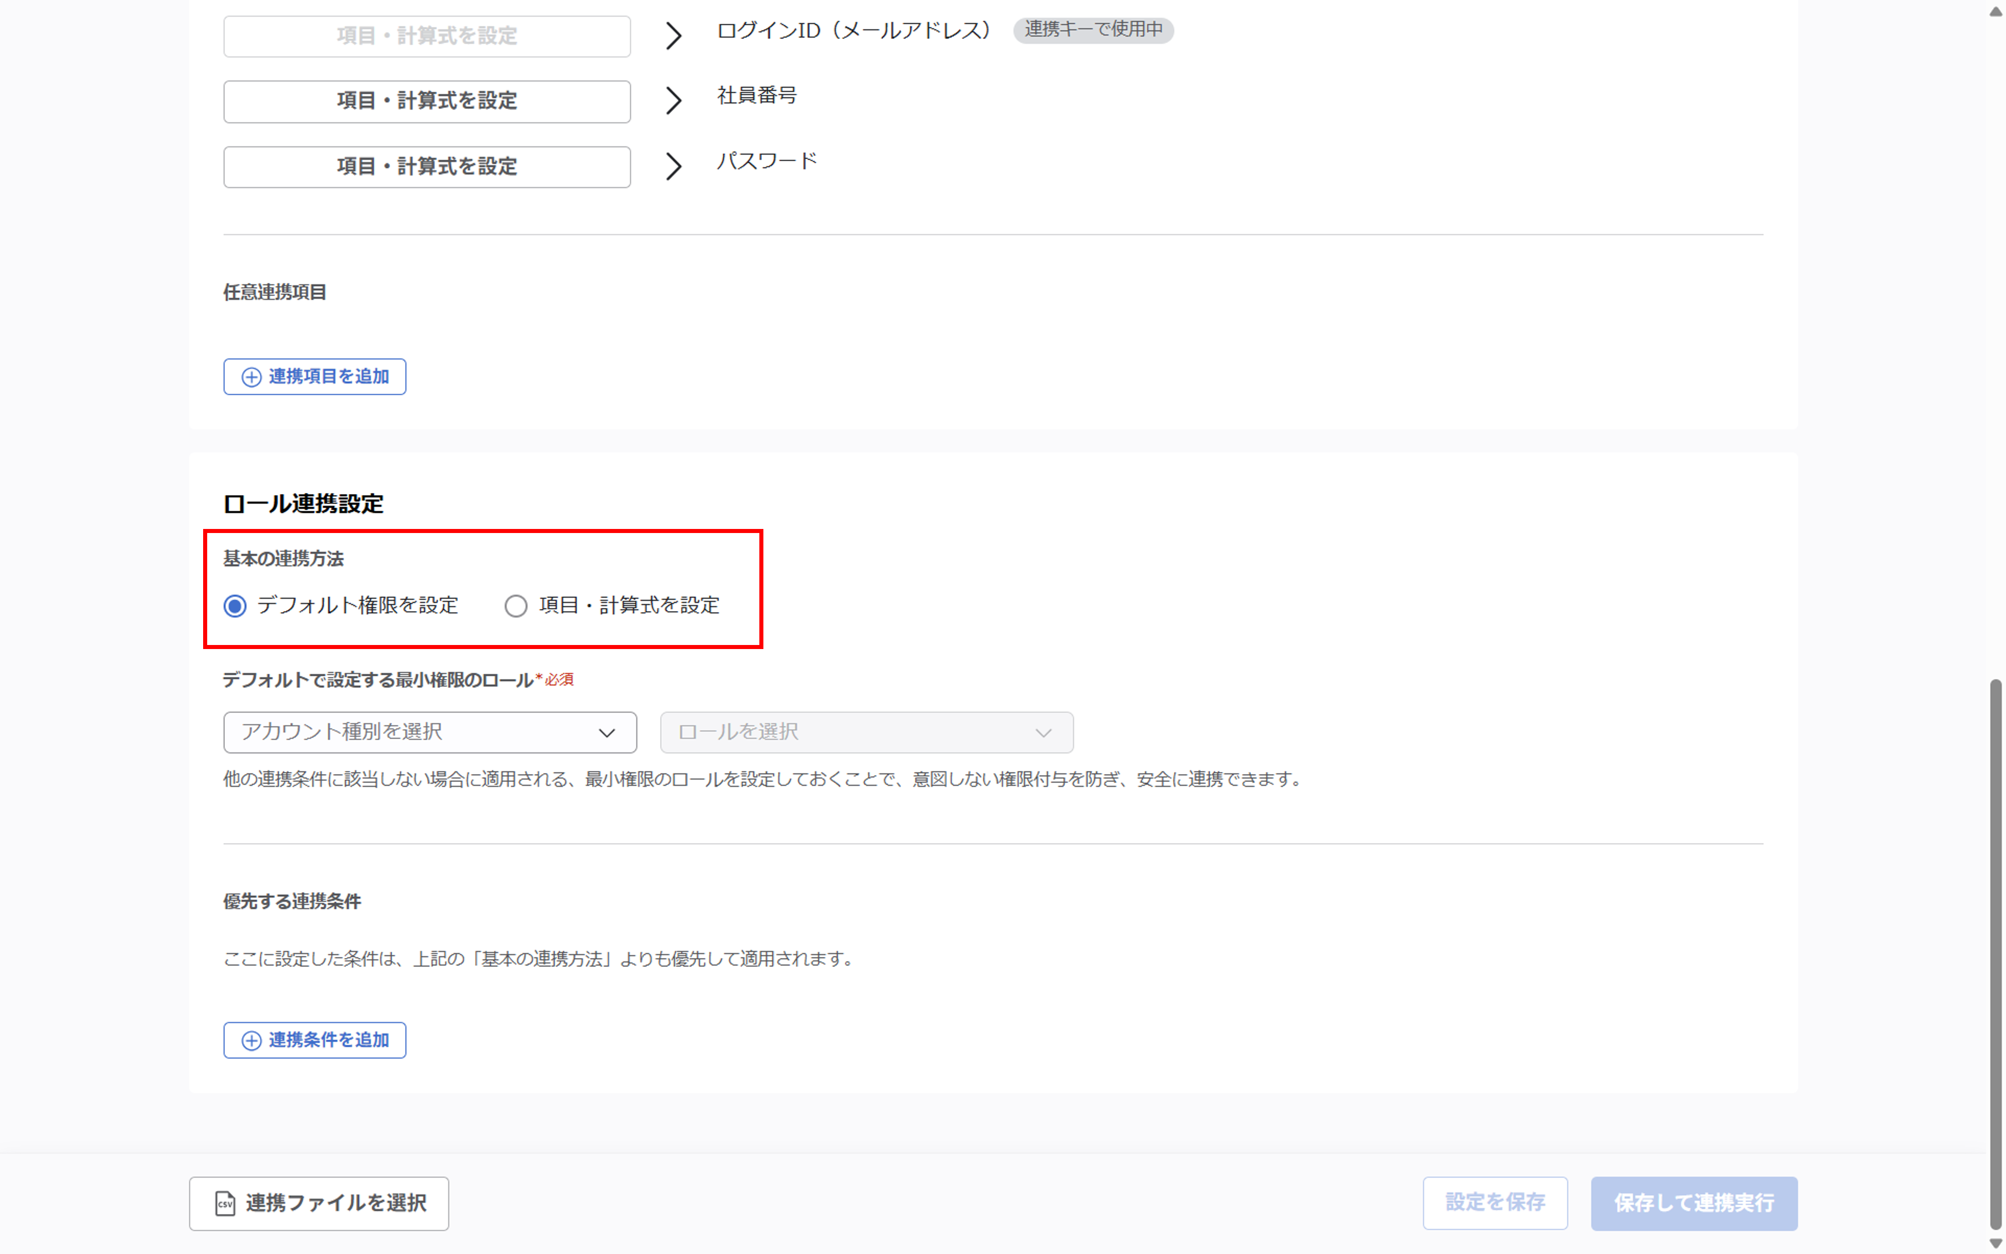2006x1254 pixels.
Task: Click the plus icon in 連携条件を追加
Action: point(251,1041)
